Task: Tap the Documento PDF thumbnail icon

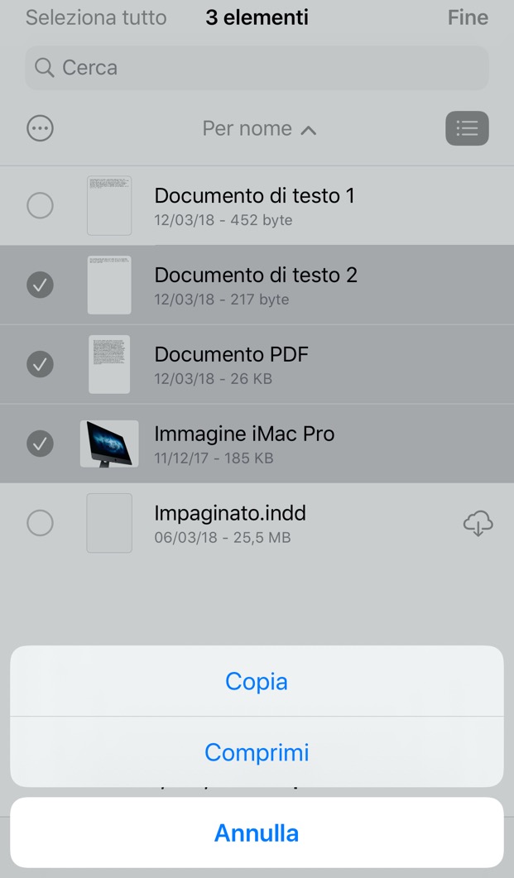Action: click(109, 364)
